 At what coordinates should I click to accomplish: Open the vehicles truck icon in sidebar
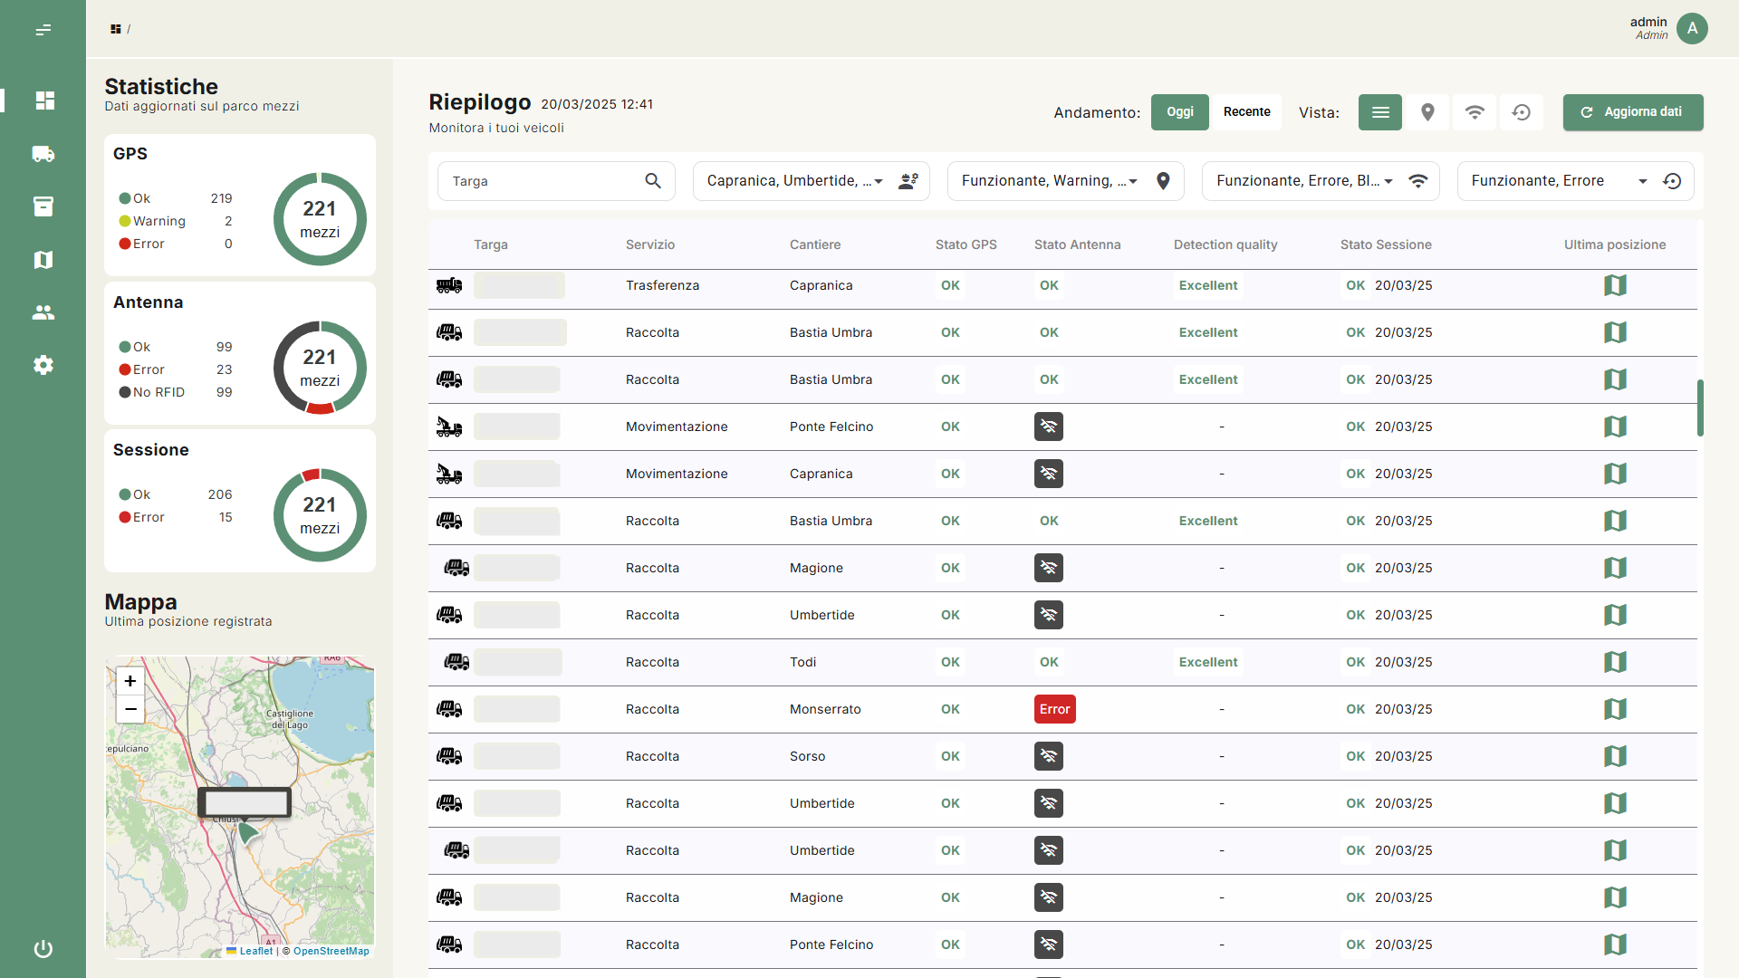(x=43, y=154)
